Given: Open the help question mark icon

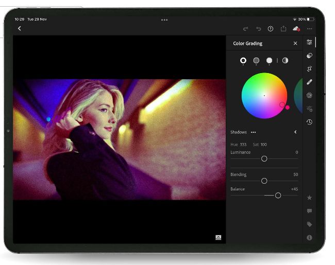Looking at the screenshot, I should pos(271,29).
